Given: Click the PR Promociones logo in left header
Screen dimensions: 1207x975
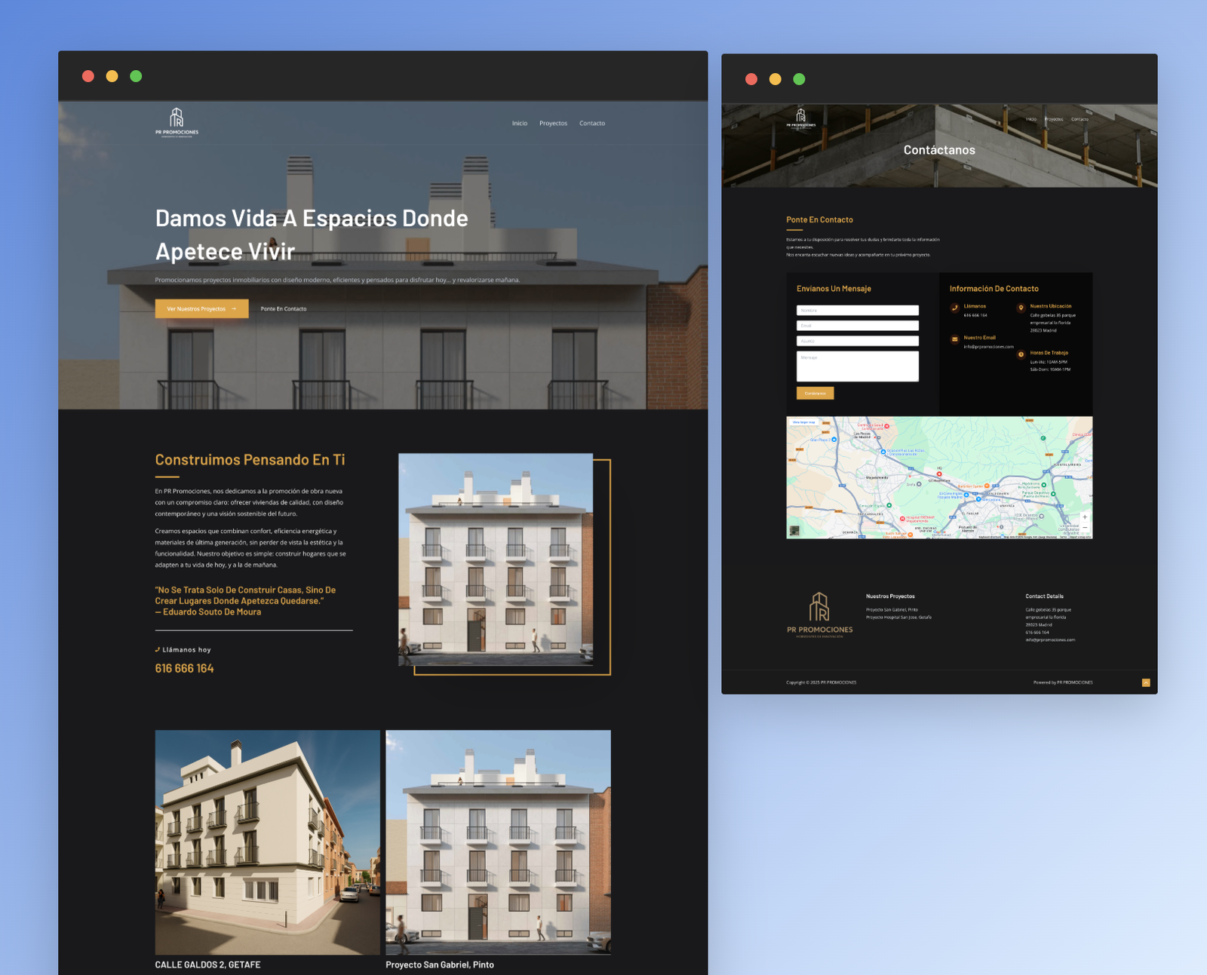Looking at the screenshot, I should (177, 122).
